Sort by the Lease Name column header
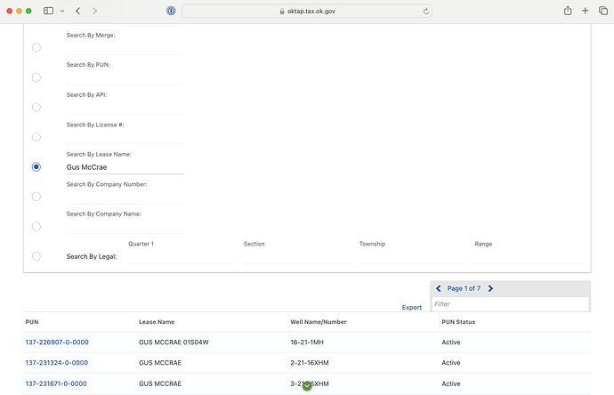This screenshot has height=395, width=614. click(157, 322)
